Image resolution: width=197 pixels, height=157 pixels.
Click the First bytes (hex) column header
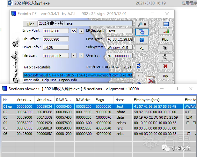pos(158,100)
